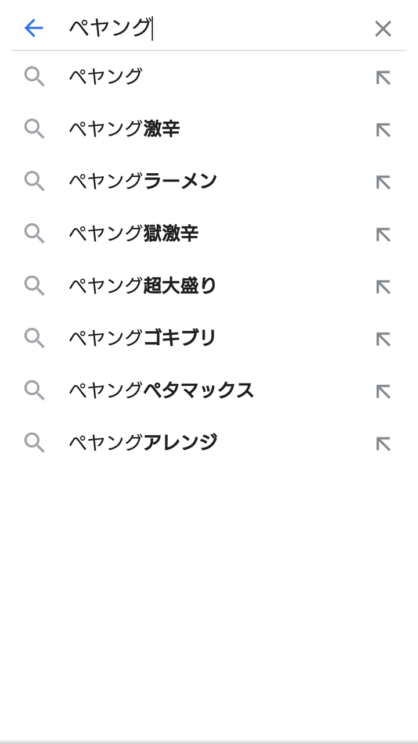Choose the ペヤング激辛 suggestion
The width and height of the screenshot is (418, 744).
point(124,129)
